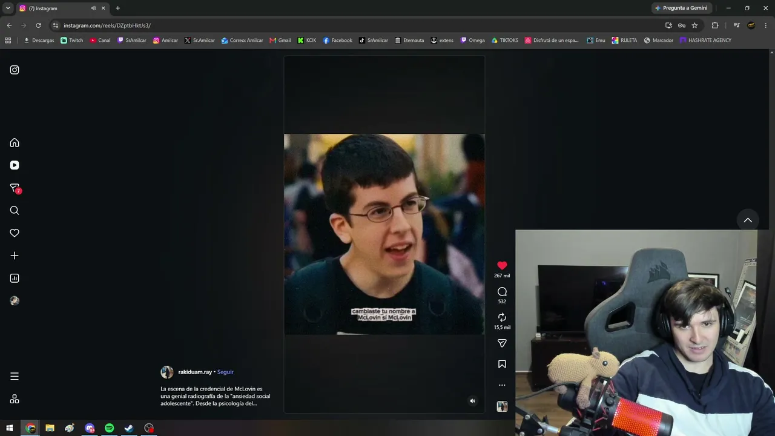Go to the Instagram Home feed icon
The image size is (775, 436).
coord(15,143)
